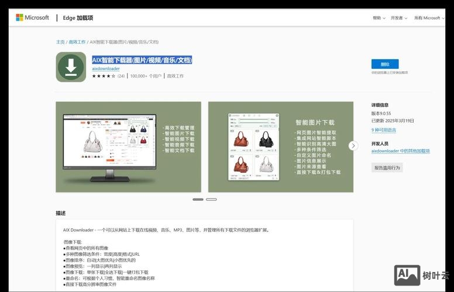Open 高效工作 breadcrumb category

pos(77,42)
